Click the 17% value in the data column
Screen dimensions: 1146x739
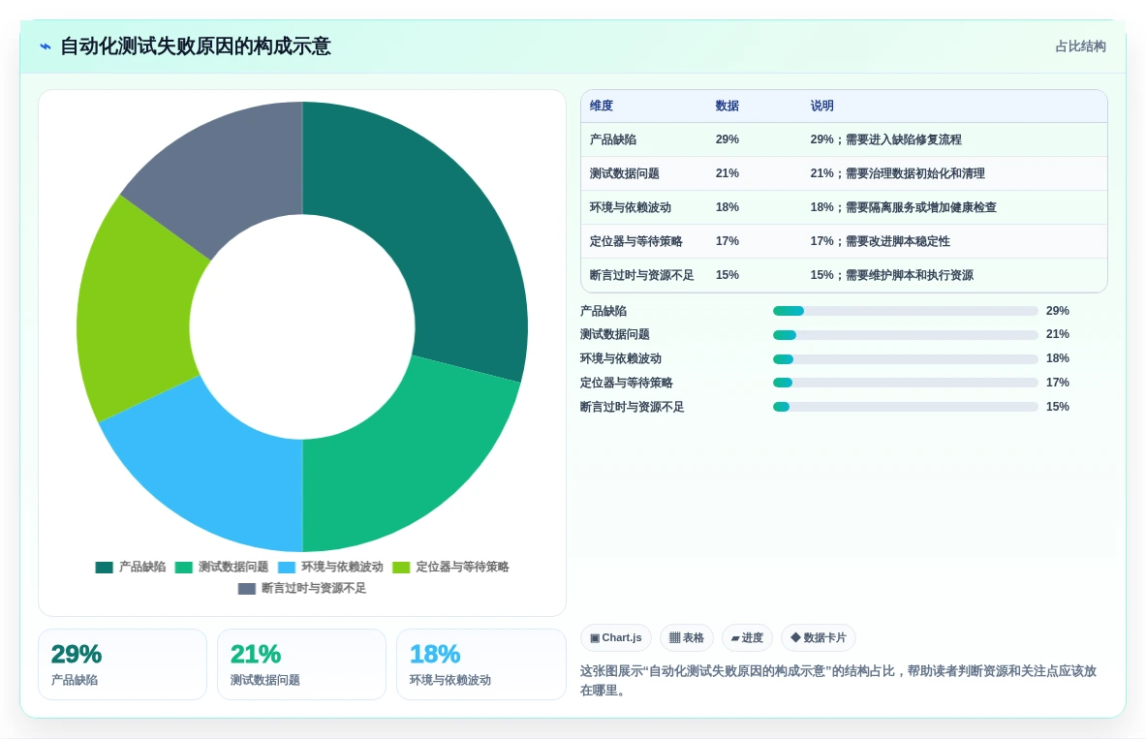click(728, 241)
